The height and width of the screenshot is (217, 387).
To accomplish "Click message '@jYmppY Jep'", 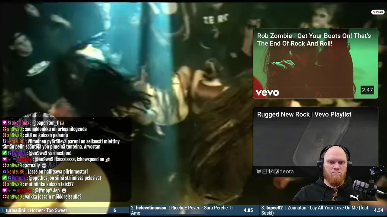I will coord(47,190).
